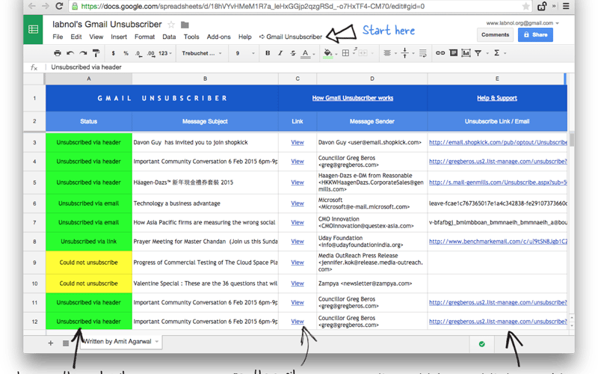This screenshot has height=374, width=598.
Task: Insert a comment from the toolbar
Action: pos(453,53)
